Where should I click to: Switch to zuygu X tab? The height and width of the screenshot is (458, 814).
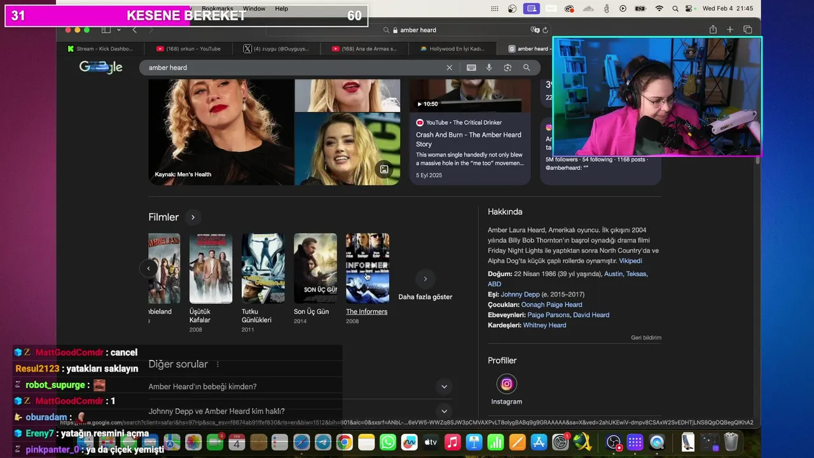(x=275, y=49)
